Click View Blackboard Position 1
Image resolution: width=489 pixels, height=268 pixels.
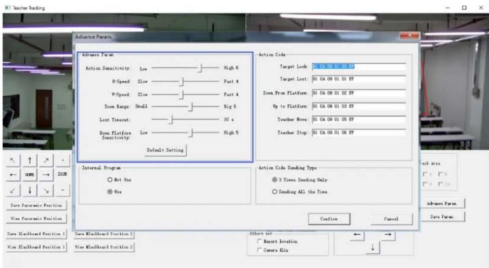point(36,247)
